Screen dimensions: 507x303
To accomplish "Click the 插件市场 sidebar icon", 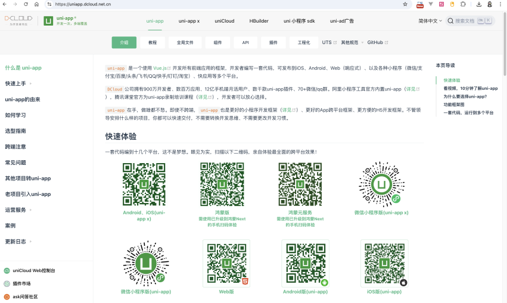I will pos(7,283).
